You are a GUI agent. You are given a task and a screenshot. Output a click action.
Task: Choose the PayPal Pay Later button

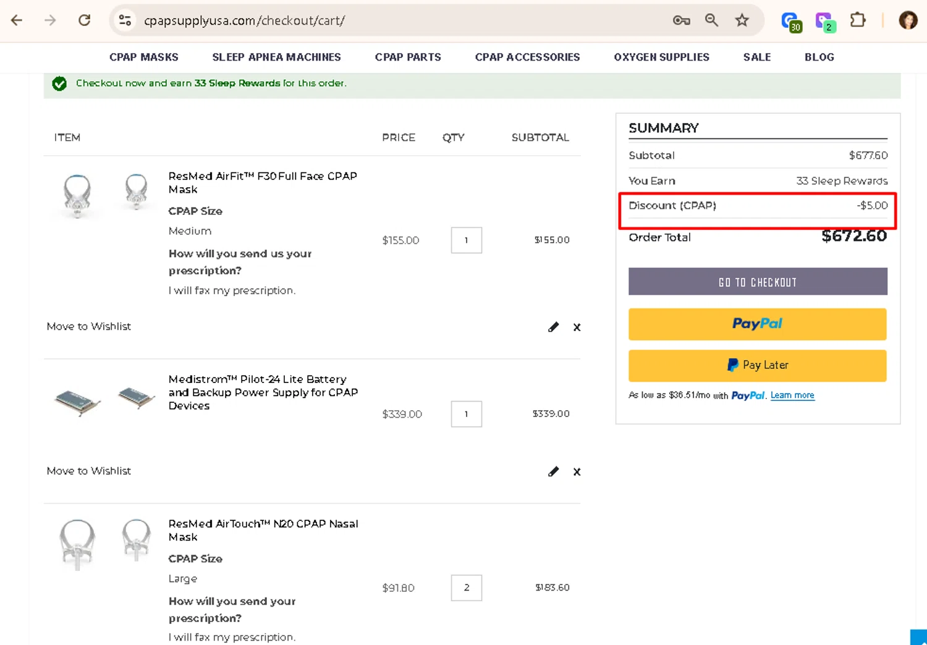click(758, 365)
